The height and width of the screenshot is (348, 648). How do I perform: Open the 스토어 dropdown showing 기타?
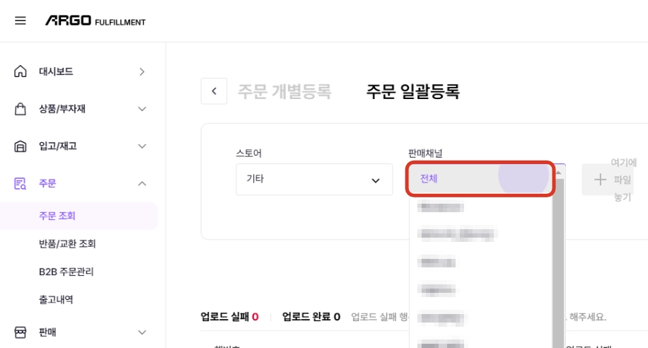click(x=314, y=180)
